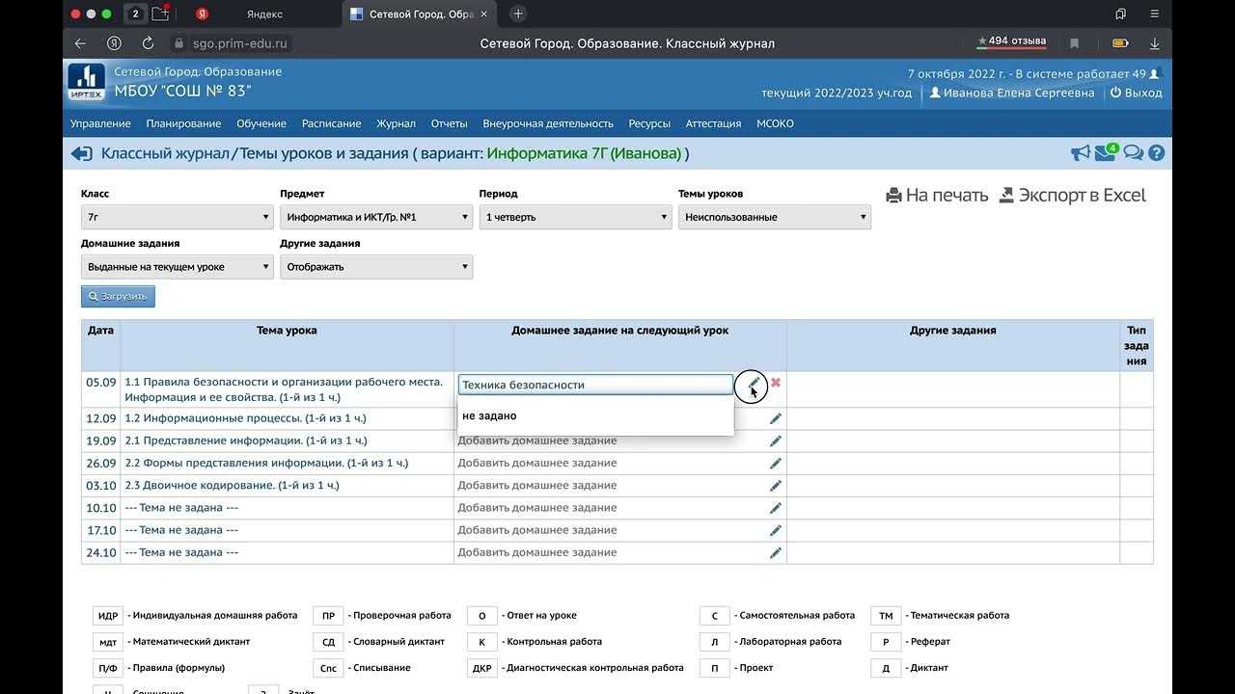
Task: Click the 494 отзыва reviews badge
Action: (x=1011, y=41)
